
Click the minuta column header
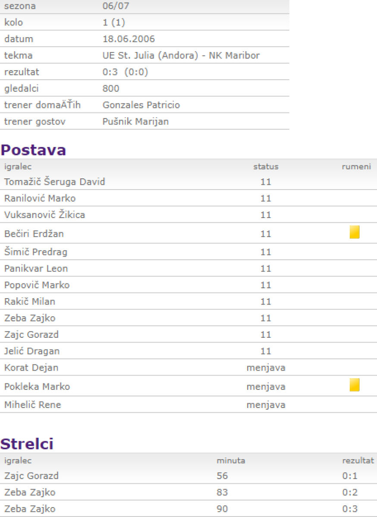coord(231,461)
